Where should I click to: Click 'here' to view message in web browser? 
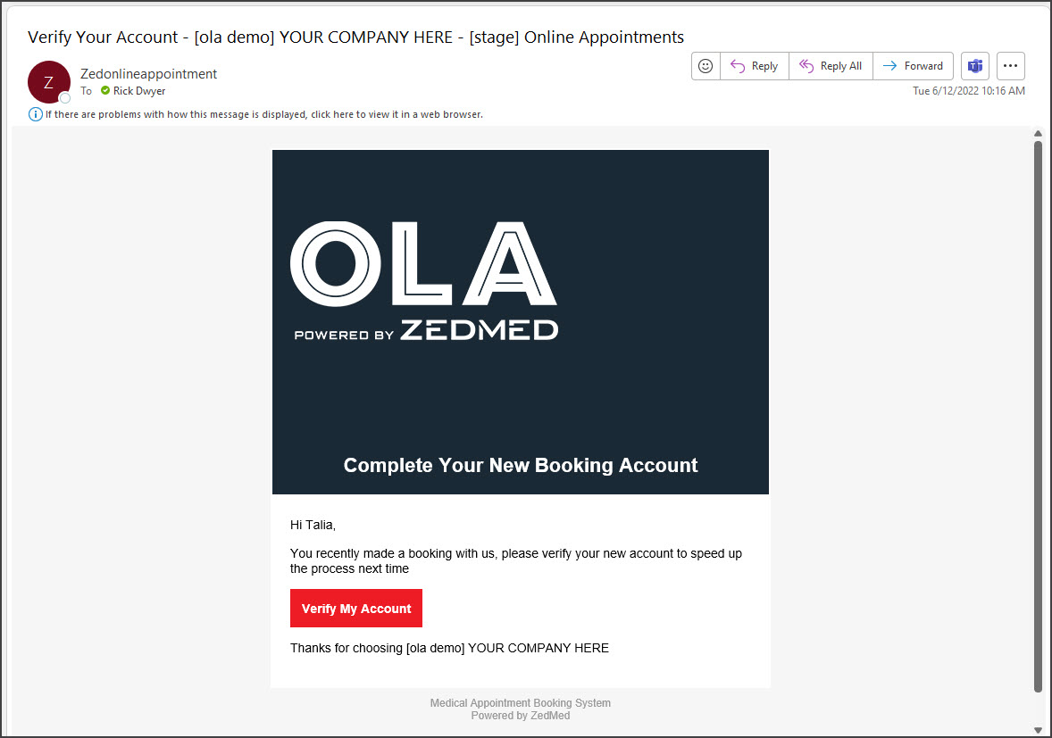pos(343,114)
